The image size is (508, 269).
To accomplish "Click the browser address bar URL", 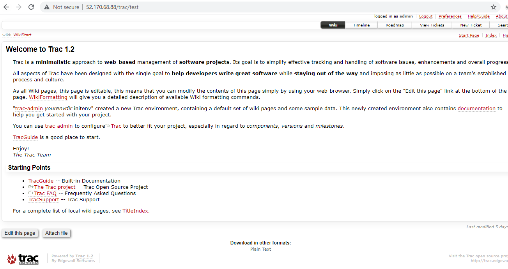I will (112, 7).
